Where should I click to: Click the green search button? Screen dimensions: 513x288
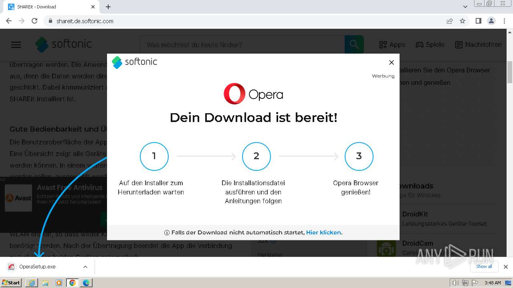click(x=354, y=45)
